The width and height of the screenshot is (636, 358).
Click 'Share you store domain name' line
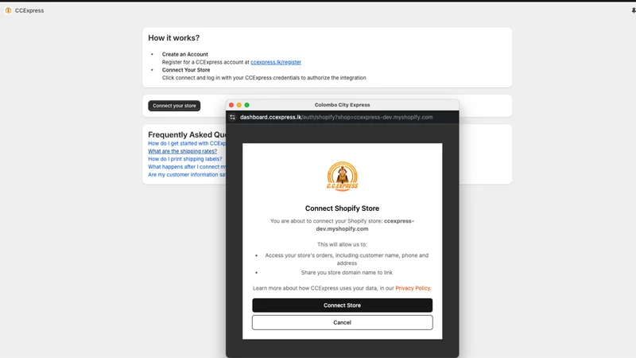click(x=347, y=273)
